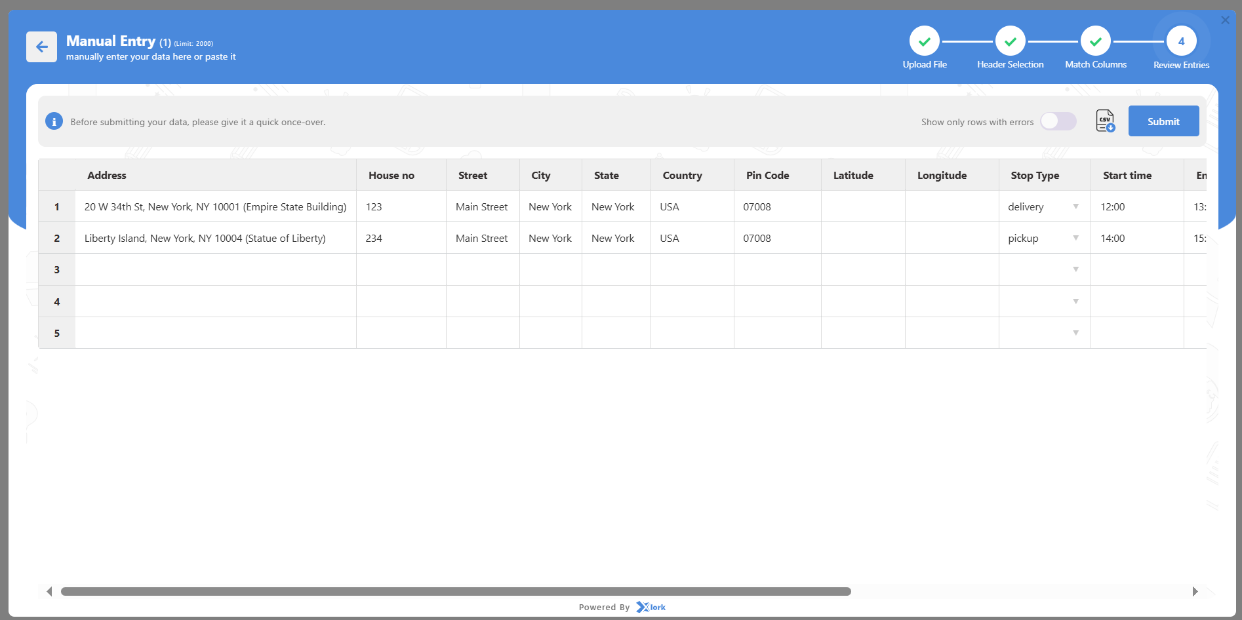
Task: Click the Upload File step checkmark
Action: pyautogui.click(x=924, y=42)
